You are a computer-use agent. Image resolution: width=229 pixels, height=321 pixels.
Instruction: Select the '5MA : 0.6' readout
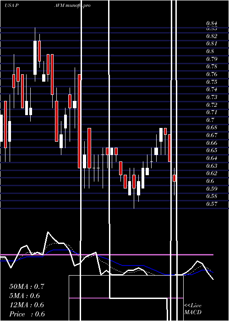(x=25, y=295)
